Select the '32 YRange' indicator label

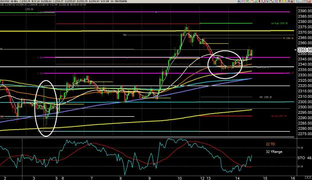[x=274, y=152]
